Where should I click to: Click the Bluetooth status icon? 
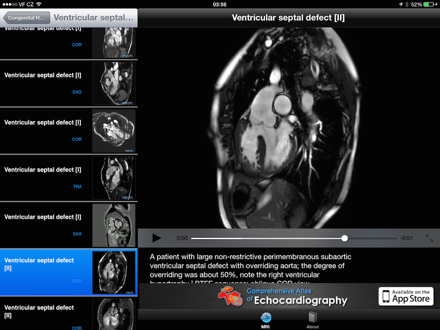(x=406, y=4)
